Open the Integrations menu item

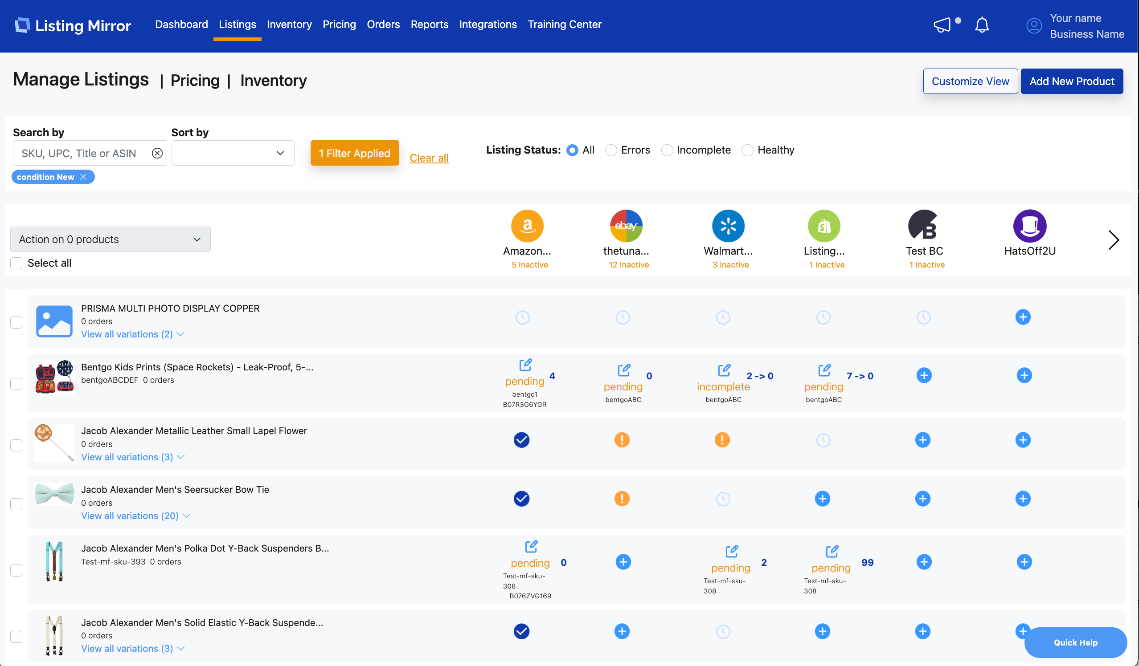[488, 24]
